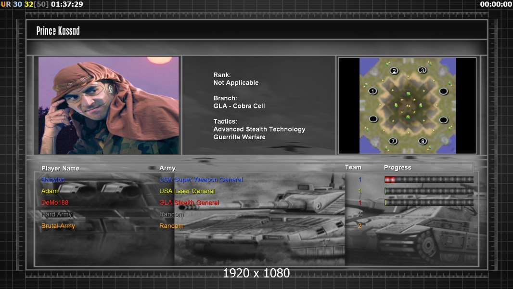The width and height of the screenshot is (513, 289).
Task: Select the player name 'Babylon'
Action: pos(53,180)
